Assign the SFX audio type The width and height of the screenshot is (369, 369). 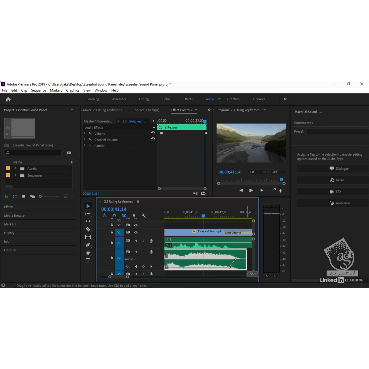click(333, 192)
